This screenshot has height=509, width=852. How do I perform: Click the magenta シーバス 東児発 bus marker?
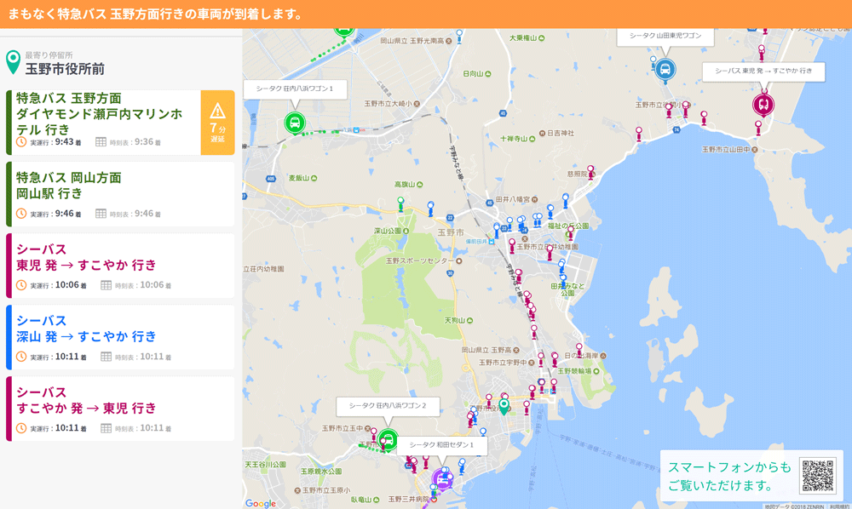pos(763,105)
